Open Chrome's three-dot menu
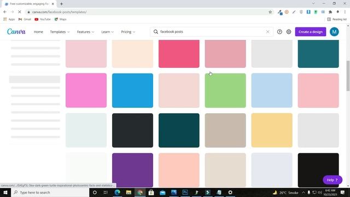Image resolution: width=350 pixels, height=197 pixels. click(x=345, y=12)
